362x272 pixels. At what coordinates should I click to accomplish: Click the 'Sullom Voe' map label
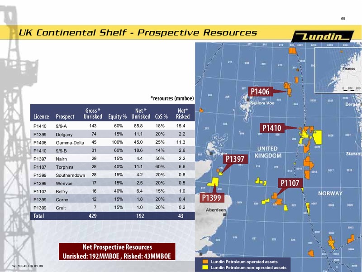point(262,103)
